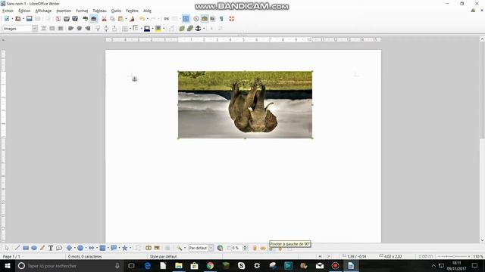
Task: Open the Images style combo box
Action: point(20,29)
